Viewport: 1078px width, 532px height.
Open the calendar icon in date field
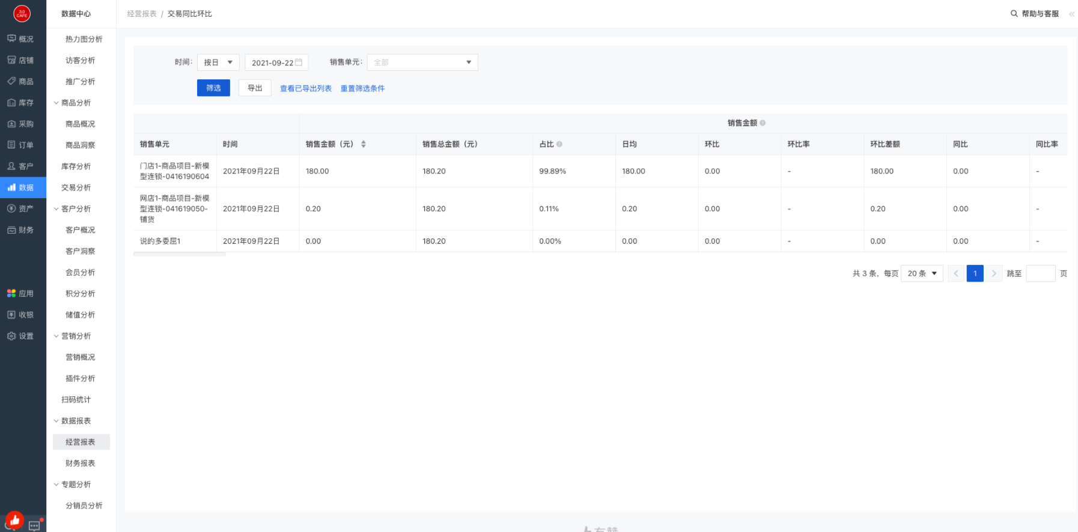(299, 62)
